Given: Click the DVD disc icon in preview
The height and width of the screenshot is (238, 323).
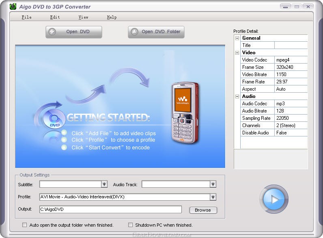Looking at the screenshot, I should pyautogui.click(x=54, y=119).
